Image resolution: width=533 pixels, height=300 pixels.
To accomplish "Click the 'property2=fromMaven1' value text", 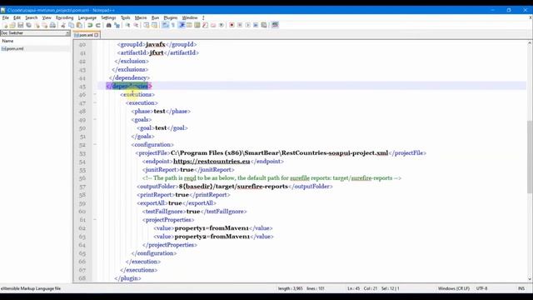I will tap(212, 237).
